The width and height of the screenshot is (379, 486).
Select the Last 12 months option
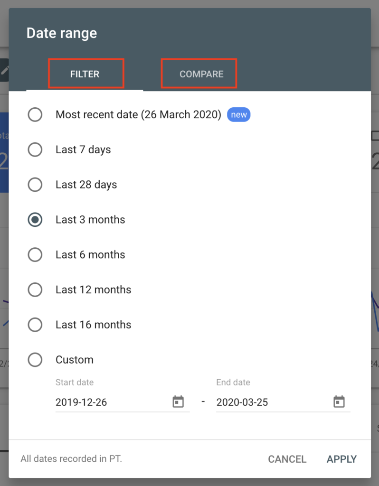35,290
